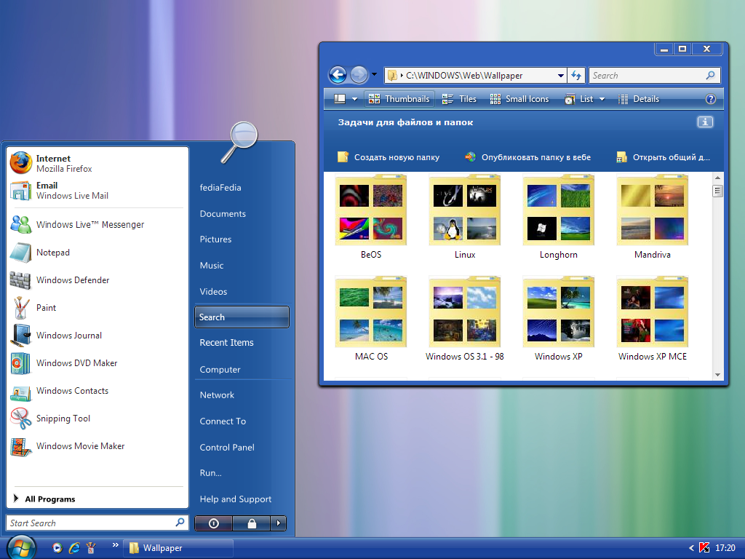Click Wallpaper taskbar button
Image resolution: width=745 pixels, height=559 pixels.
179,548
